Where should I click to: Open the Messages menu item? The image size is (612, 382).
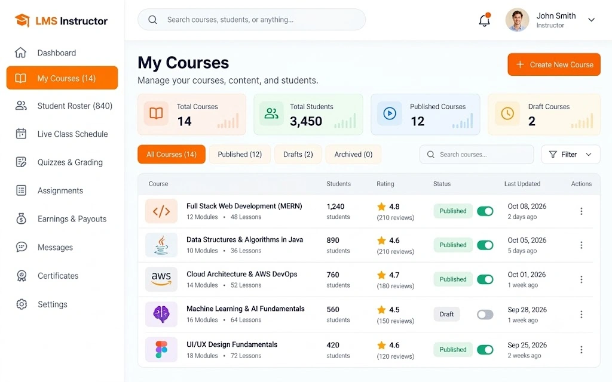[x=62, y=247]
